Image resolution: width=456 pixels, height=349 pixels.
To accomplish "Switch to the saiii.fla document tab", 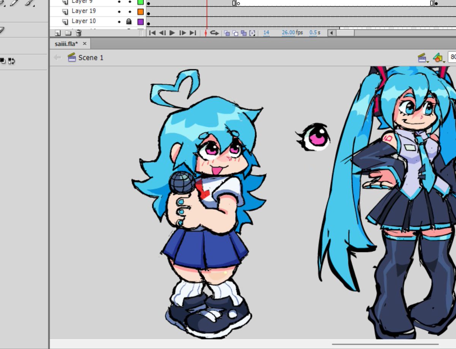I will point(66,44).
